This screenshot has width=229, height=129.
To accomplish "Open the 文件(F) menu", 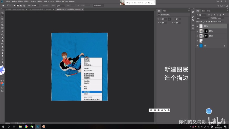I will [x=8, y=2].
